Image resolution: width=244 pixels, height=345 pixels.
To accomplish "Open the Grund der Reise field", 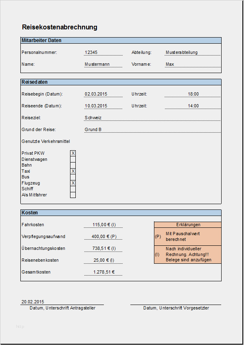I will (152, 129).
